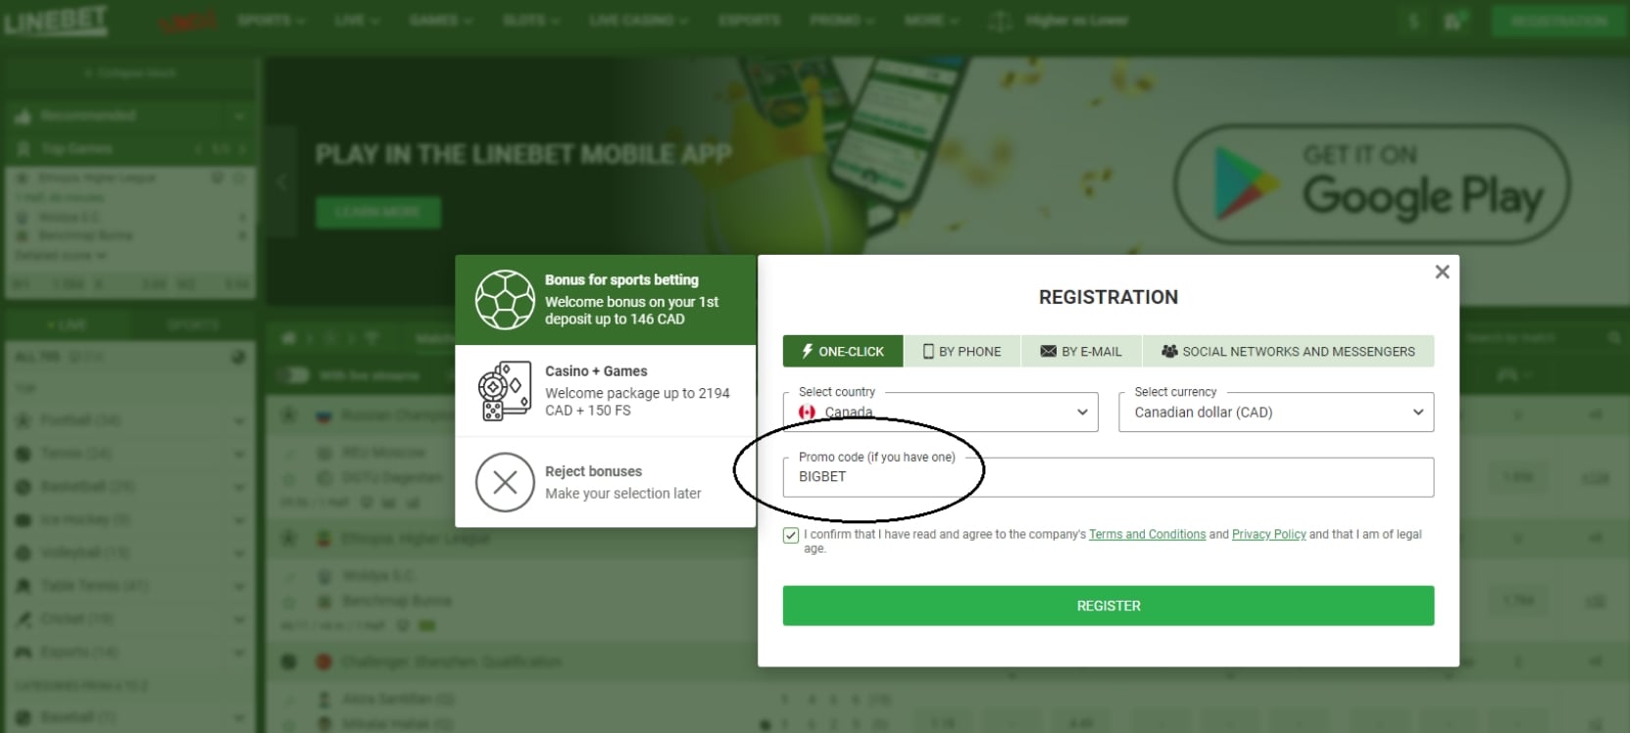Click the Table Tennis sport icon
Viewport: 1630px width, 733px height.
(x=24, y=586)
